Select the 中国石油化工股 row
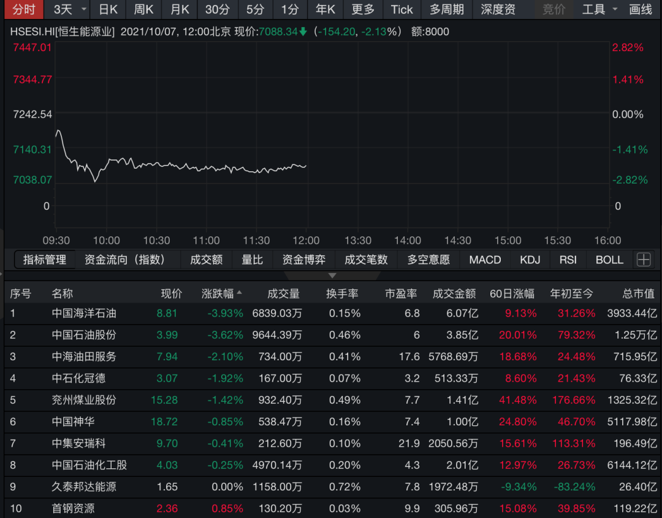 331,465
